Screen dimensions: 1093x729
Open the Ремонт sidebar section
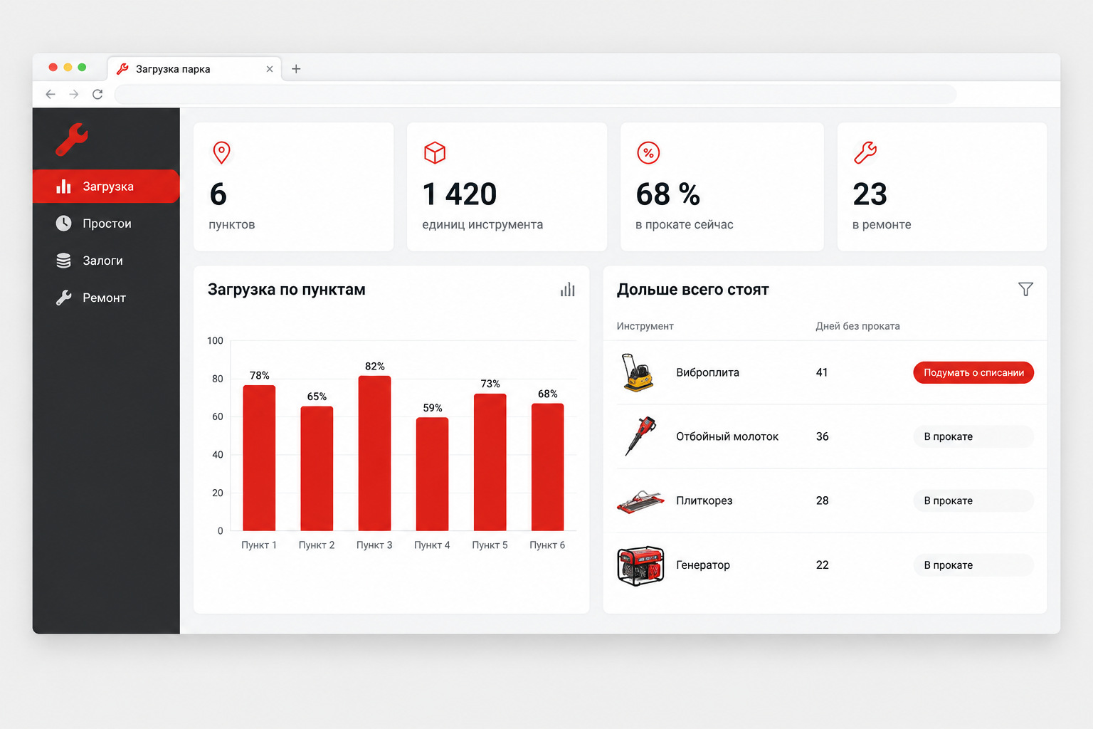(x=106, y=298)
